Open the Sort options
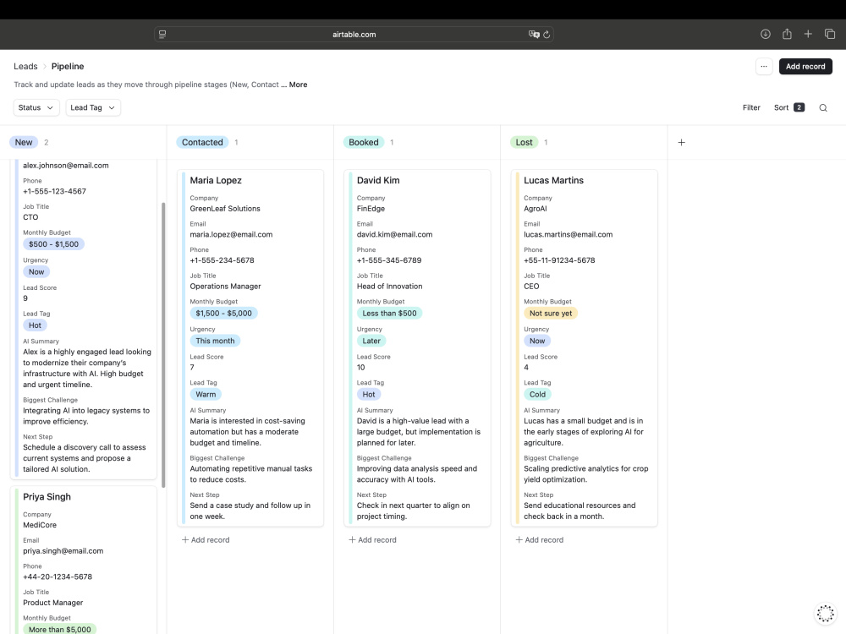846x634 pixels. (788, 107)
